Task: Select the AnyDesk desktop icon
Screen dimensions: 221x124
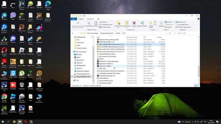Action: pos(13,86)
